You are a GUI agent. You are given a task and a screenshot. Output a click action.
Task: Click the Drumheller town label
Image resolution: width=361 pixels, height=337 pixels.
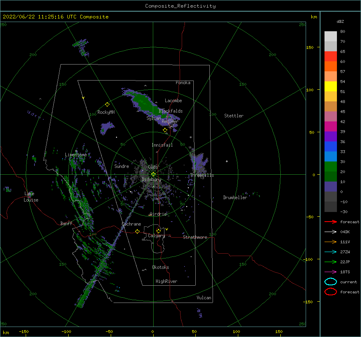pyautogui.click(x=235, y=198)
